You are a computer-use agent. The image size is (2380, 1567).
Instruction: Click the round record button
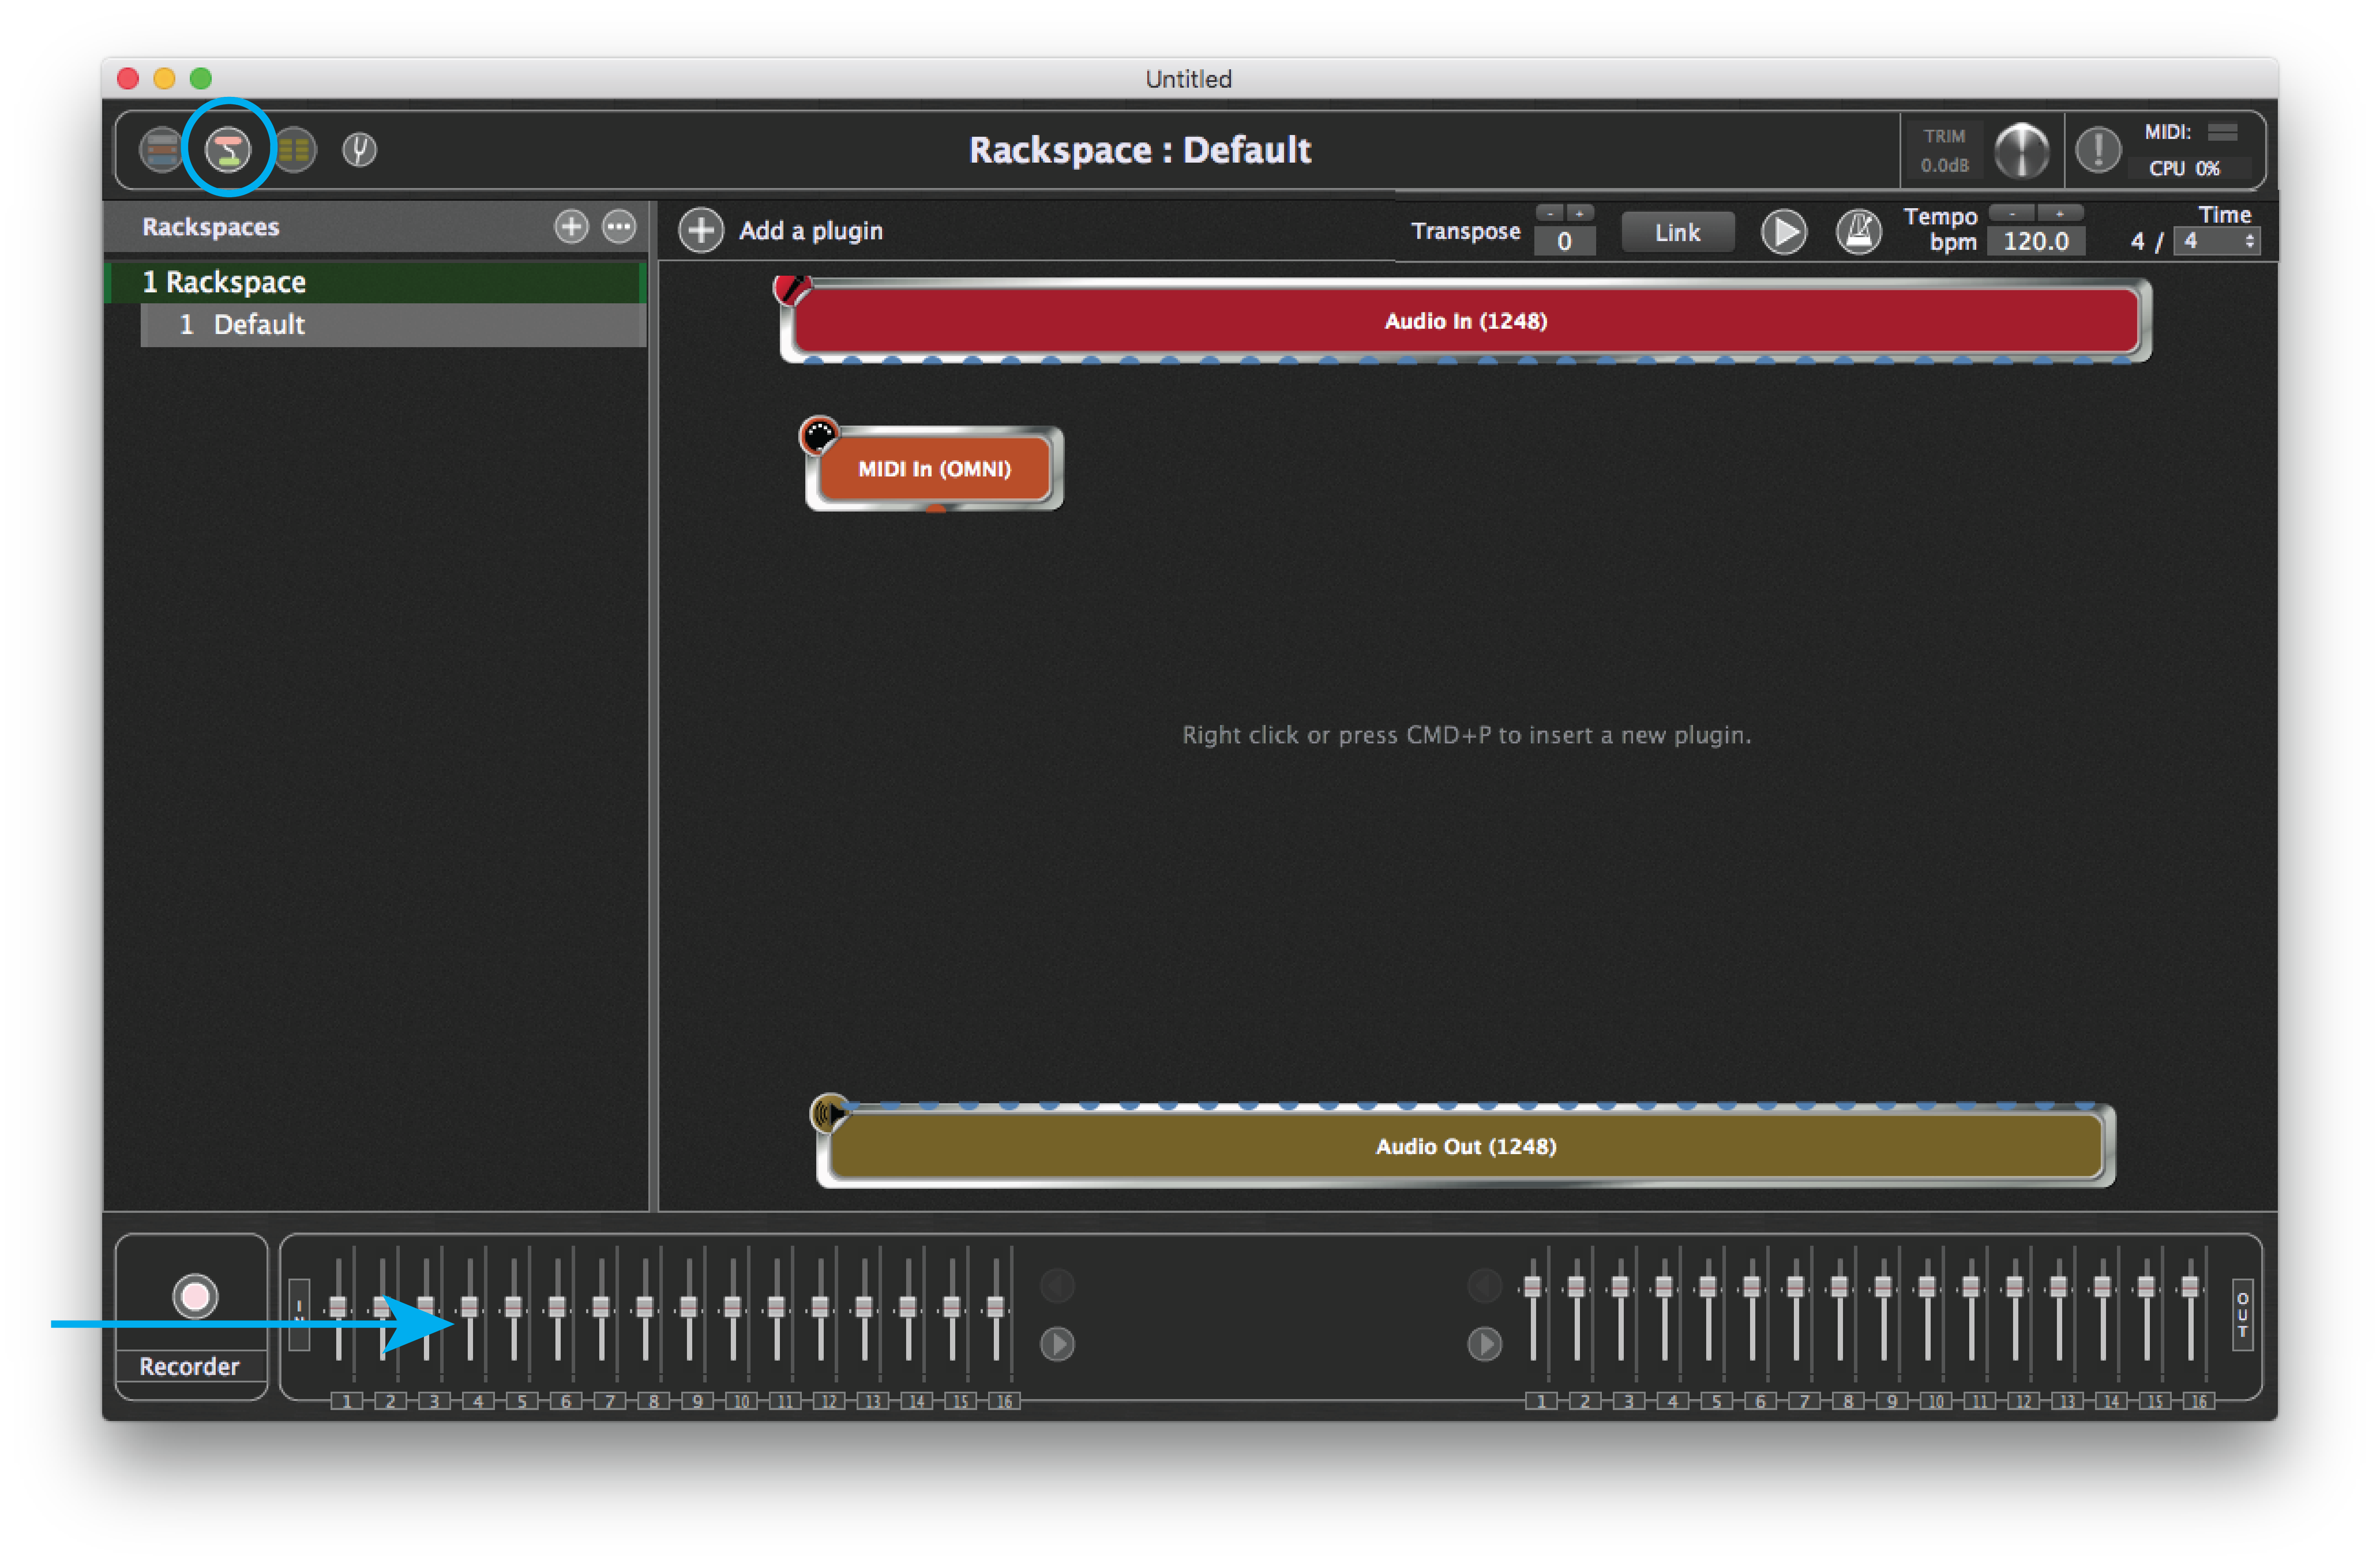click(195, 1297)
